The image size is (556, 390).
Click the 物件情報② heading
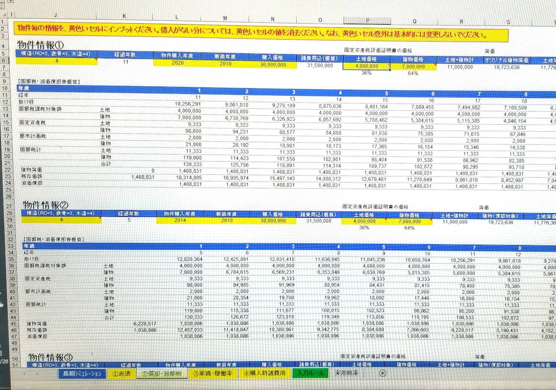(45, 205)
